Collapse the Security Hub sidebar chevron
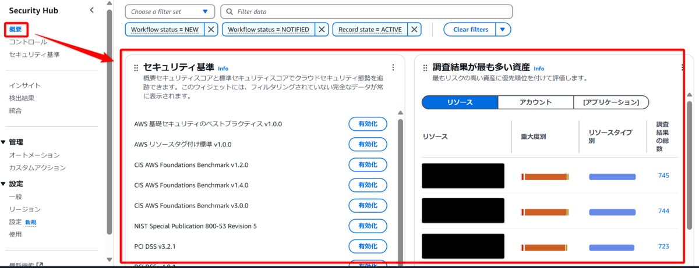The image size is (699, 268). click(x=92, y=10)
